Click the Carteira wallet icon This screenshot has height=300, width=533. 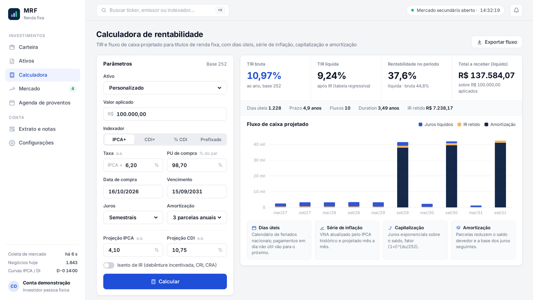pos(12,47)
